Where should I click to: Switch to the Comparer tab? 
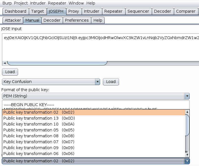coord(186,11)
